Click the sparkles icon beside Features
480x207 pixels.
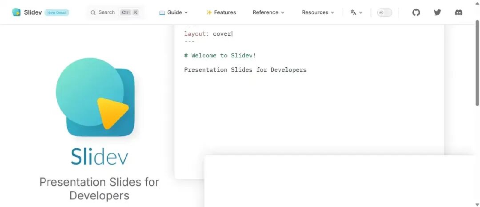tap(209, 12)
